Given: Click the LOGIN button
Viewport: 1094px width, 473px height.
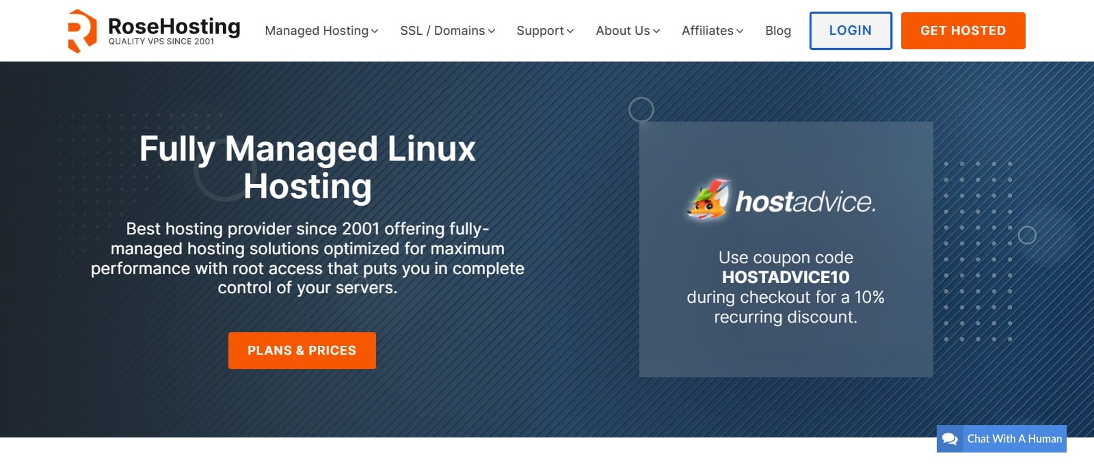Looking at the screenshot, I should tap(851, 31).
